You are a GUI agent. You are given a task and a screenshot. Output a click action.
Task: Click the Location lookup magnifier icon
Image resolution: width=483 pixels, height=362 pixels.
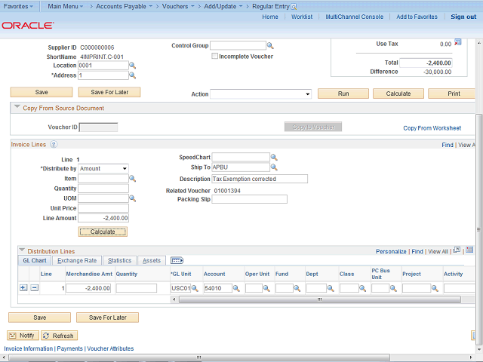(x=132, y=66)
